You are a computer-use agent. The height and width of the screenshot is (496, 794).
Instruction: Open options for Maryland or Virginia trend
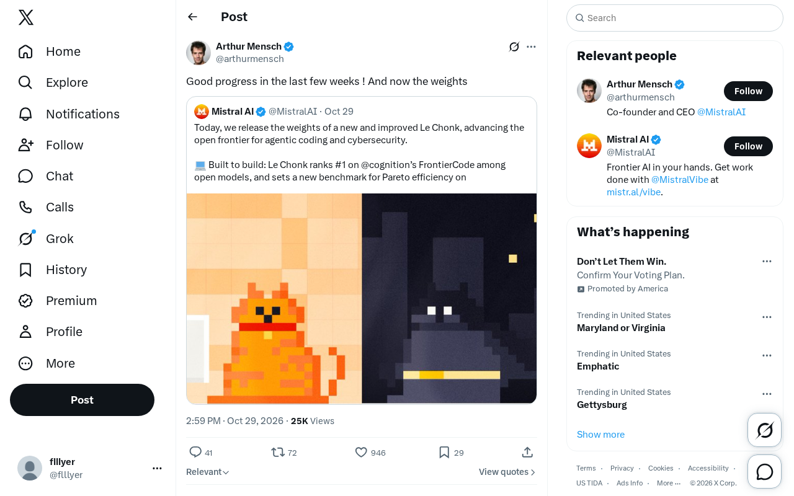767,317
